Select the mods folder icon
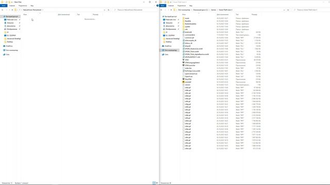Image resolution: width=330 pixels, height=185 pixels. coord(184,18)
